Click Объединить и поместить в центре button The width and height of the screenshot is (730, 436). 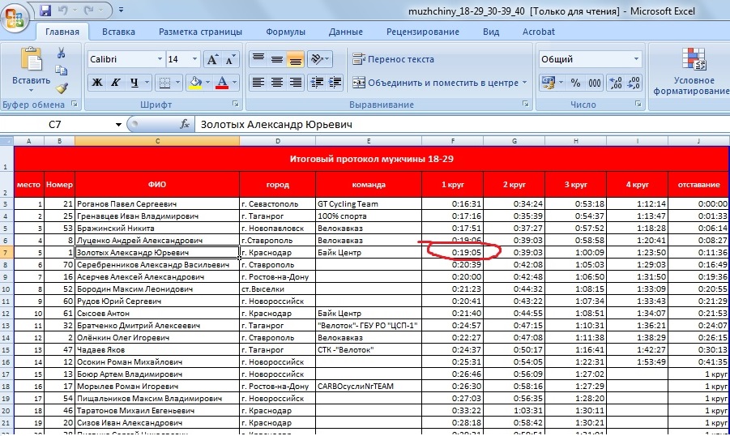pos(439,83)
